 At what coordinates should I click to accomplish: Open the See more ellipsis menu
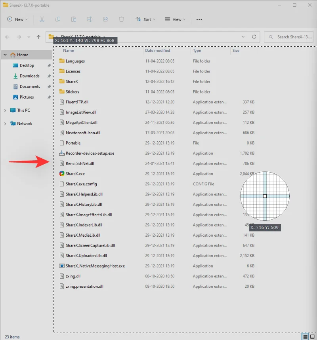click(199, 19)
